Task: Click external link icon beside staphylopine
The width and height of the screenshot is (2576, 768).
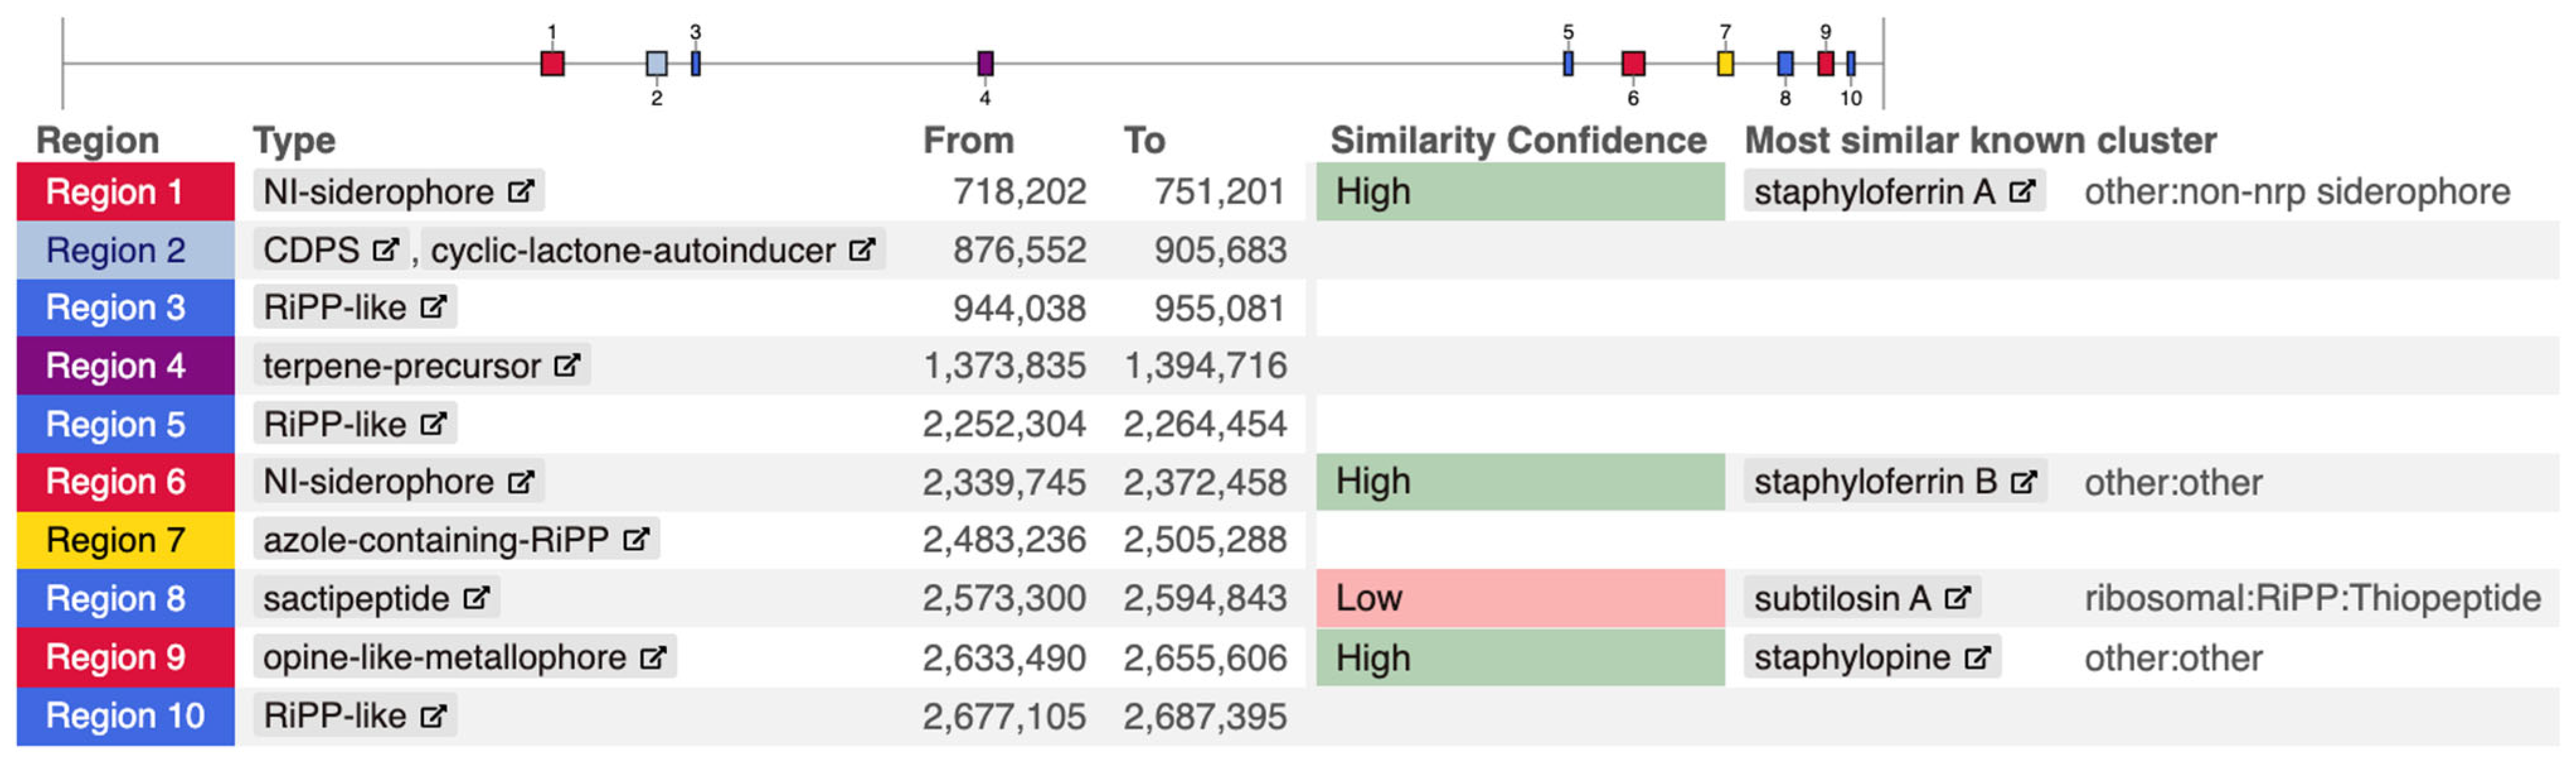Action: [x=1977, y=658]
